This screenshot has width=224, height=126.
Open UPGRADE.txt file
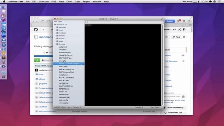(64, 97)
